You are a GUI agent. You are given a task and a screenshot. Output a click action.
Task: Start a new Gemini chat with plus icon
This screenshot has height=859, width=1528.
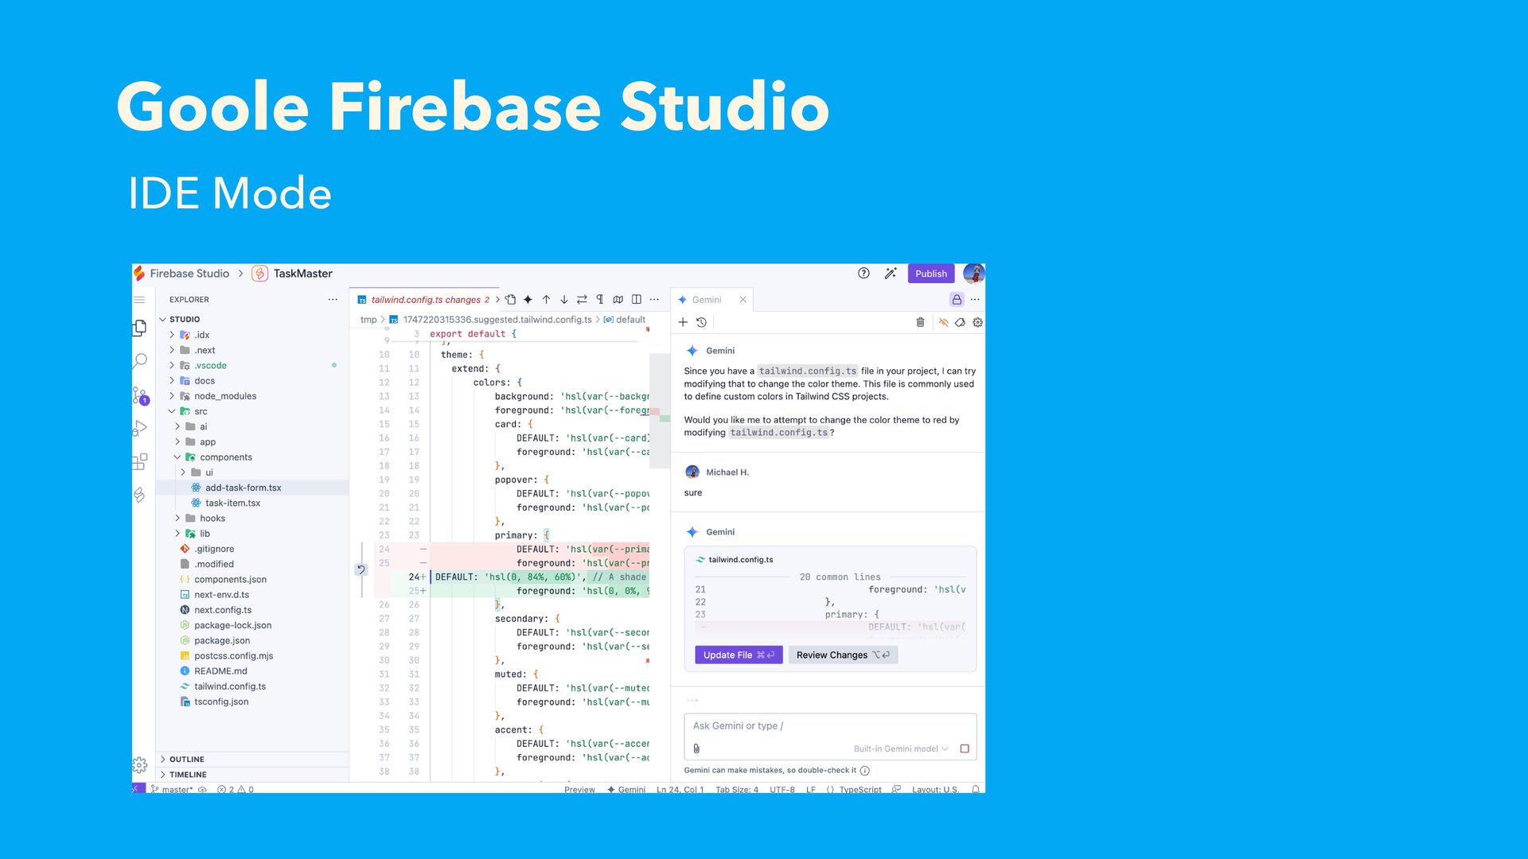(x=683, y=322)
